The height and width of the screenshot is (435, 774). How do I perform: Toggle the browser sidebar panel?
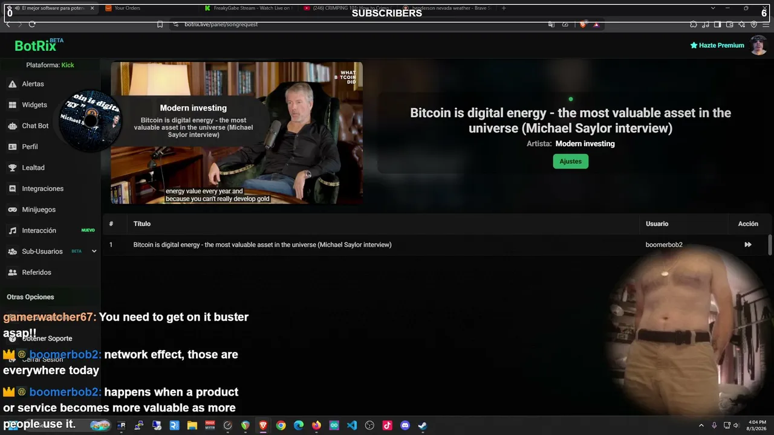click(717, 24)
